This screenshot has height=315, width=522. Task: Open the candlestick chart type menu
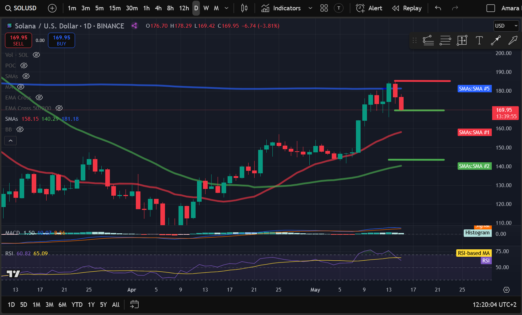tap(244, 8)
